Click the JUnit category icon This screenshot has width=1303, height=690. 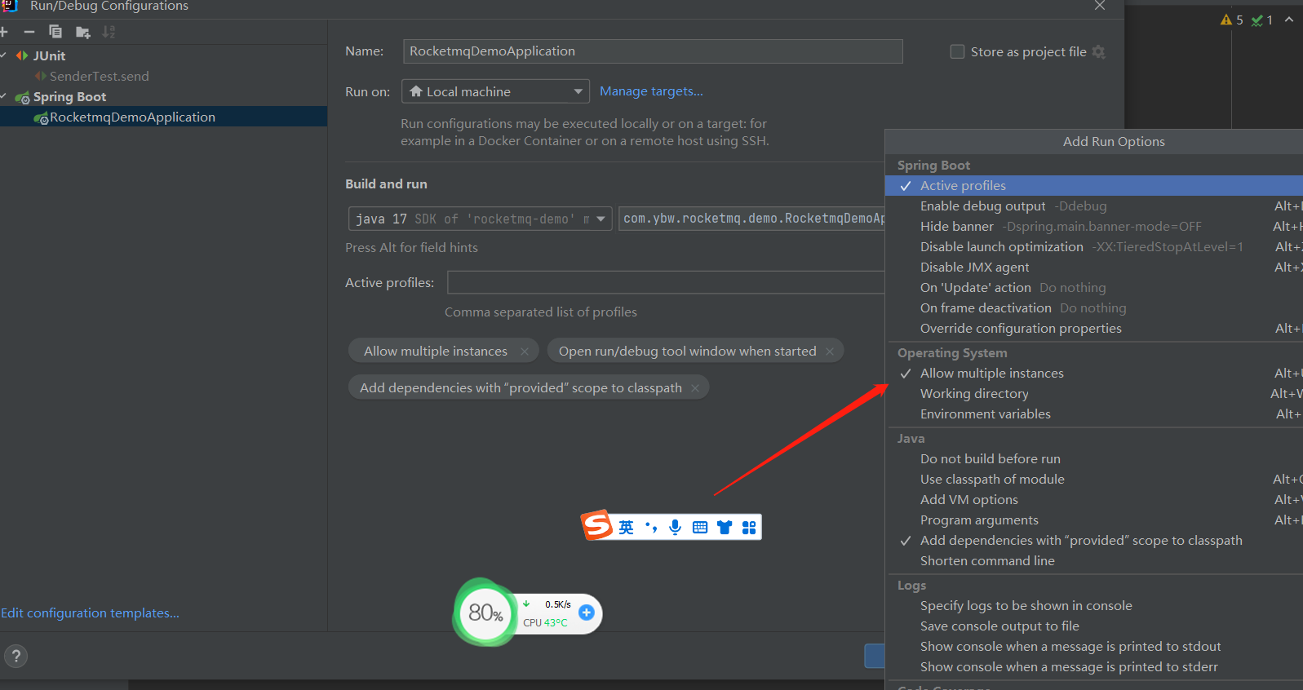point(22,55)
